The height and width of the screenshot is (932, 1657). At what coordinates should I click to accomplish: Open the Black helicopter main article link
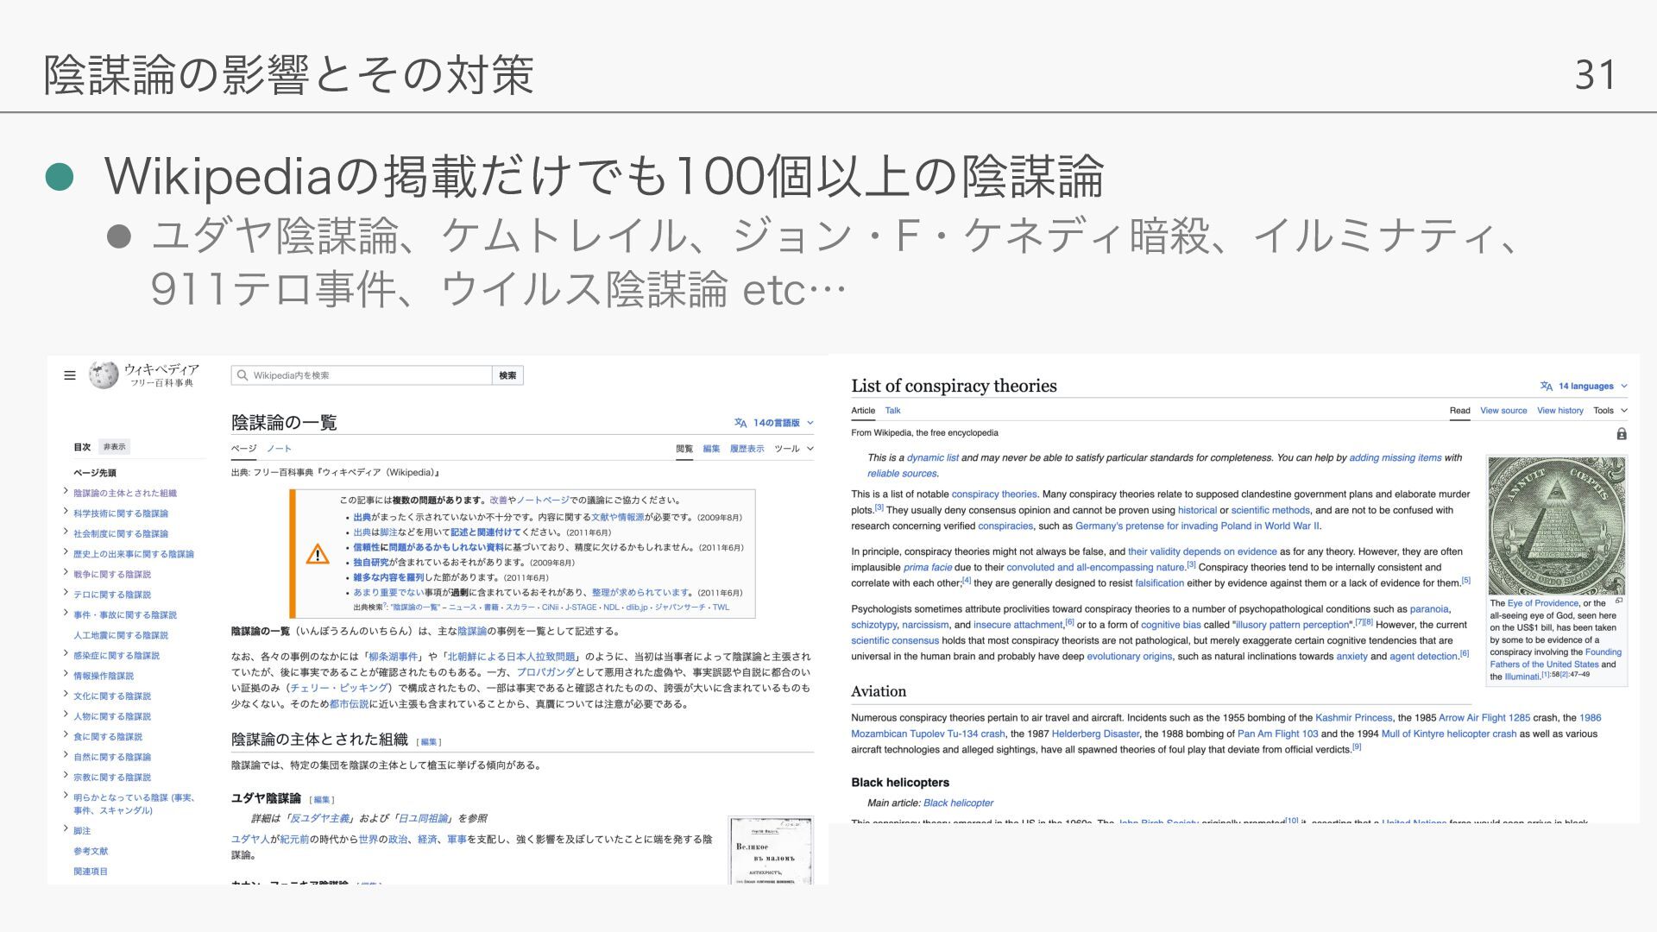[958, 803]
